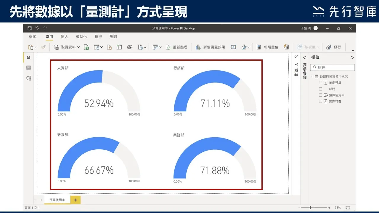The width and height of the screenshot is (379, 213).
Task: Expand the Filters (篩選) pane chevron
Action: point(296,57)
